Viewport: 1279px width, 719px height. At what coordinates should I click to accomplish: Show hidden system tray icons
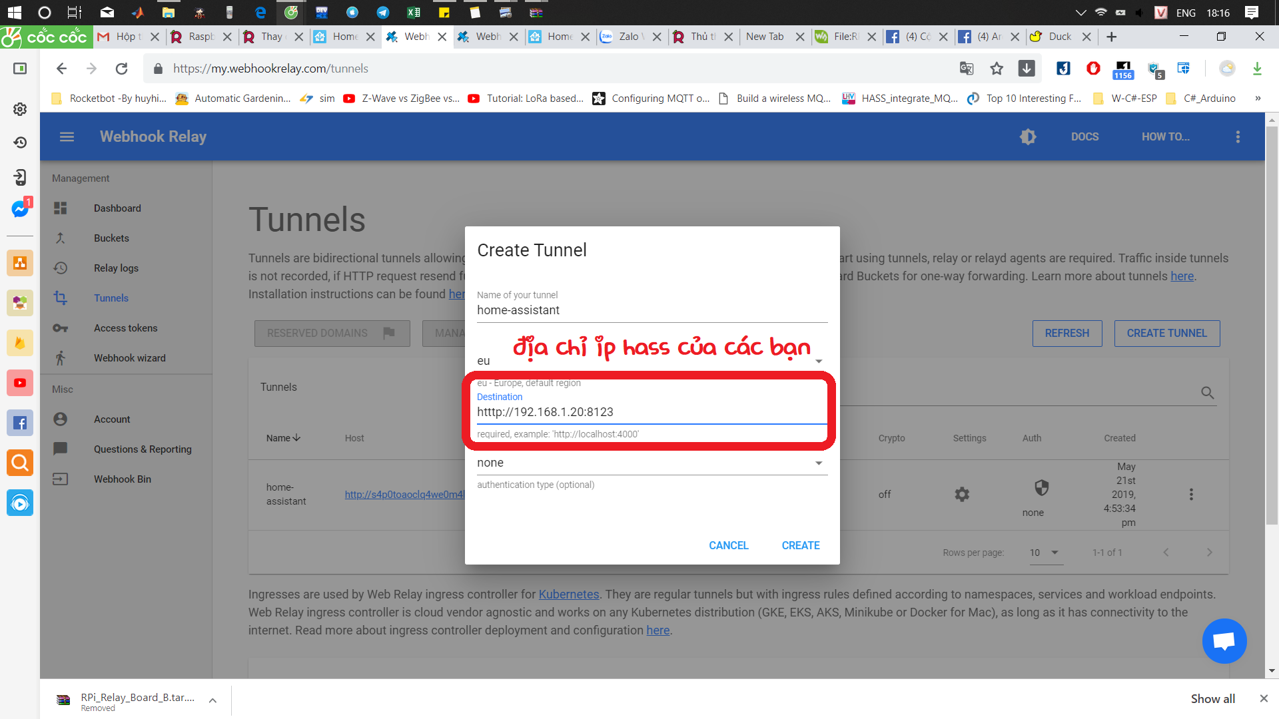click(1080, 12)
